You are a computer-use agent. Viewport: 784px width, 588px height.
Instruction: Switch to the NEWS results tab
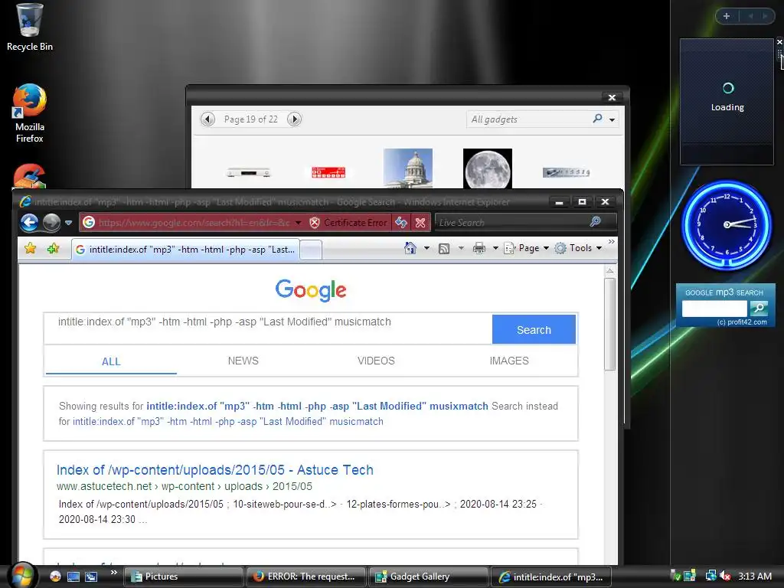243,361
